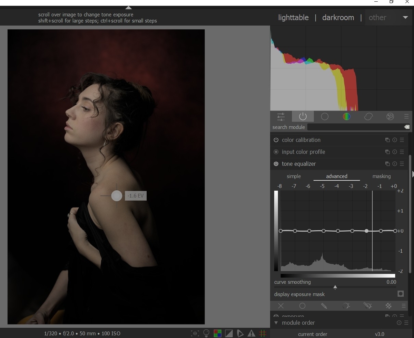
Task: Reset tone equalizer parameters
Action: coord(395,164)
